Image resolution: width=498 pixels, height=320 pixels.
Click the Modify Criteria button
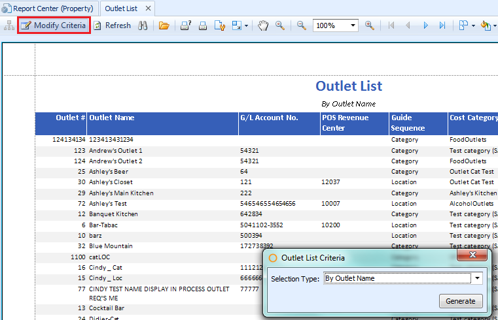pos(53,25)
